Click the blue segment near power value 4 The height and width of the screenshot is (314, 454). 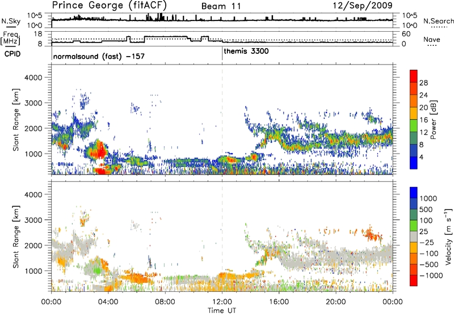point(414,163)
